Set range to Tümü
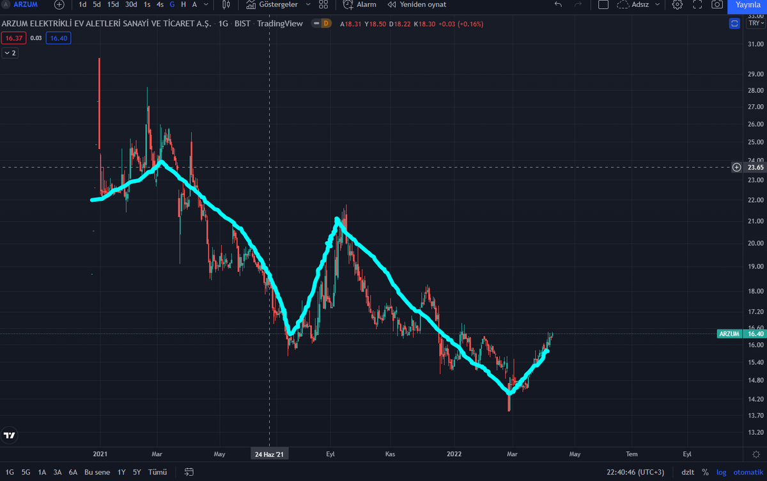Viewport: 767px width, 481px height. tap(157, 472)
